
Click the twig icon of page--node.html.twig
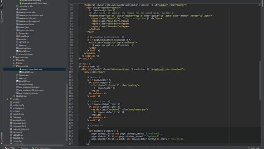pos(21,69)
